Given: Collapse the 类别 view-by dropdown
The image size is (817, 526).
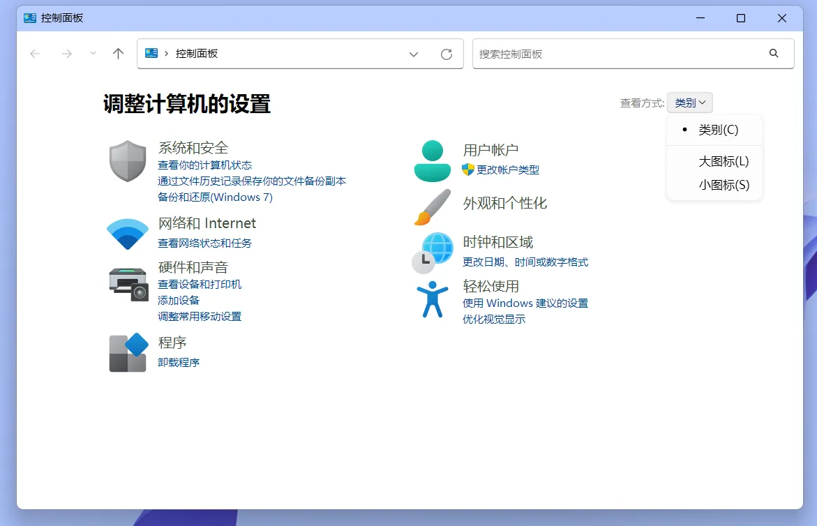Looking at the screenshot, I should point(690,103).
